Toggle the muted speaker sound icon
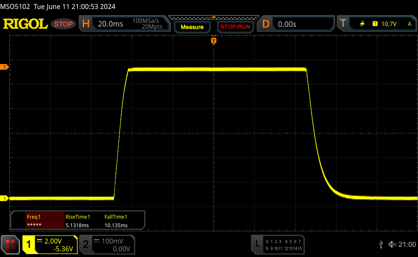This screenshot has width=418, height=257. tap(392, 244)
